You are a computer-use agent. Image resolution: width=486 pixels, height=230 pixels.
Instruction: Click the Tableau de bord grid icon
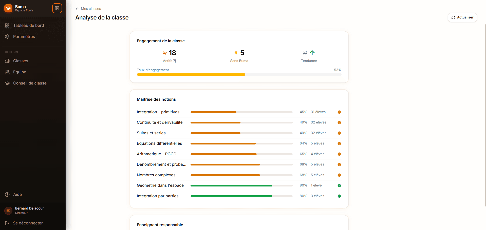(x=7, y=26)
